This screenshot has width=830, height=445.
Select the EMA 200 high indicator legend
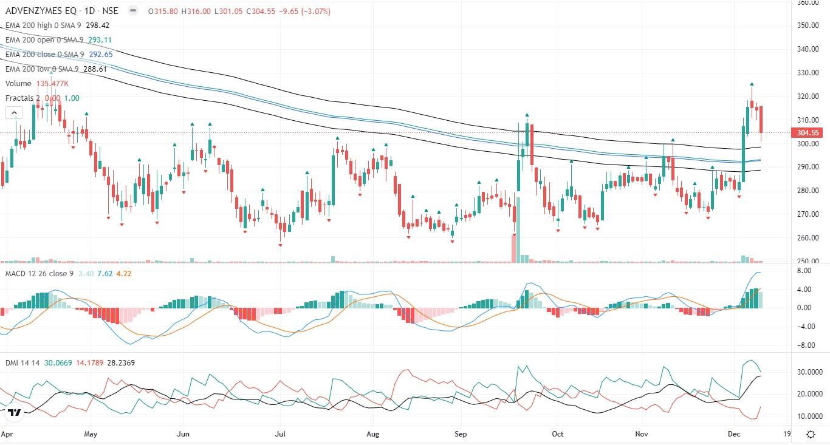44,25
